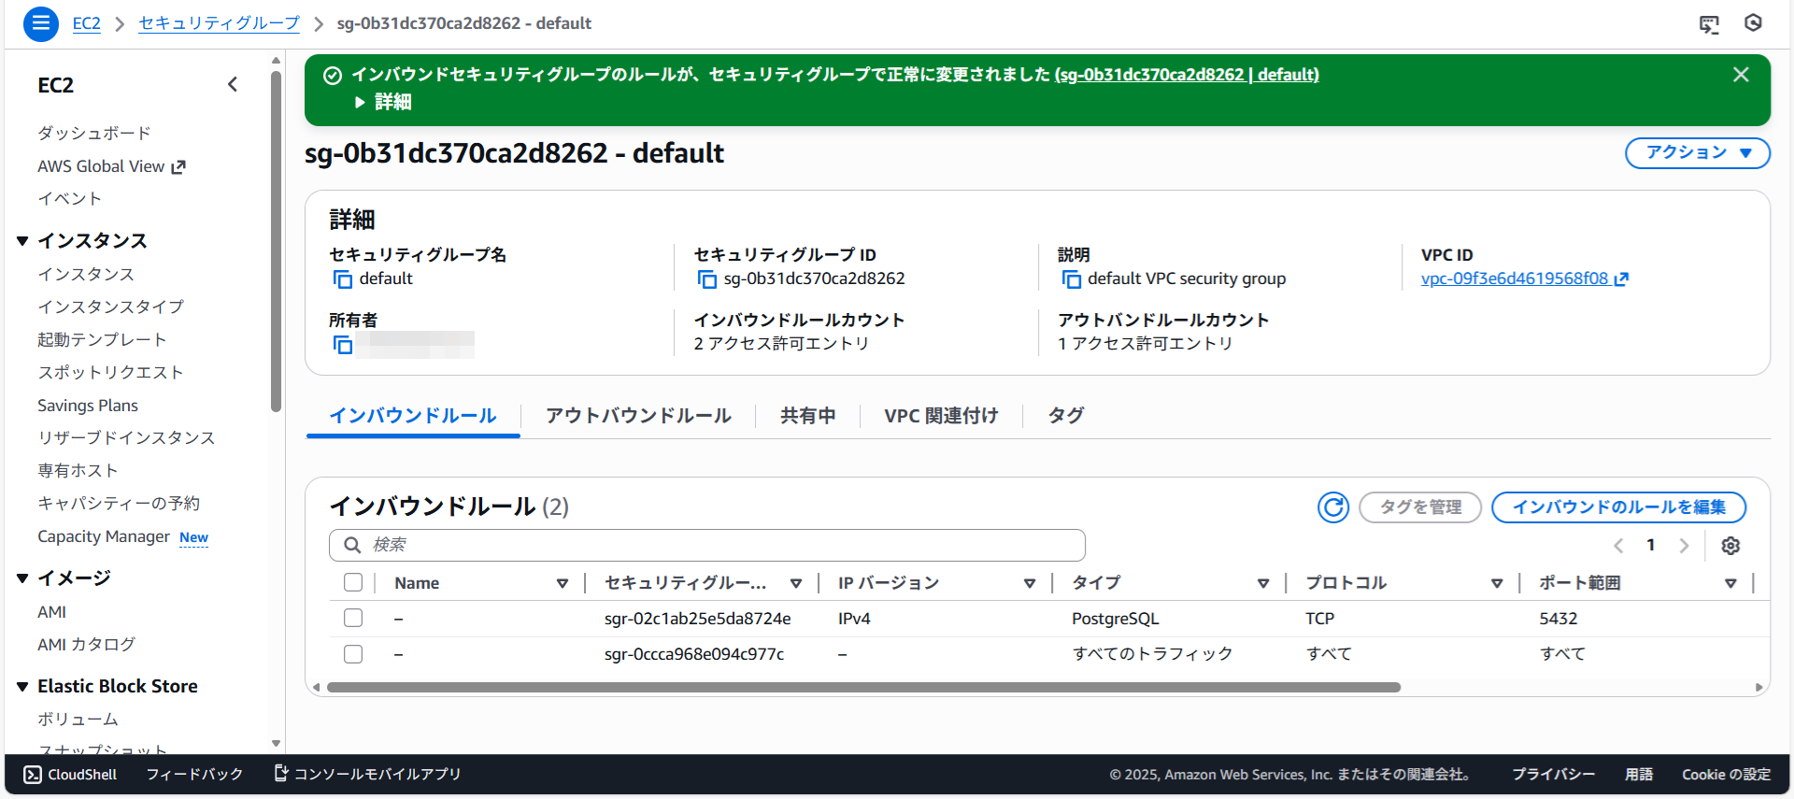Dismiss the green success notification banner
1794x799 pixels.
point(1740,75)
